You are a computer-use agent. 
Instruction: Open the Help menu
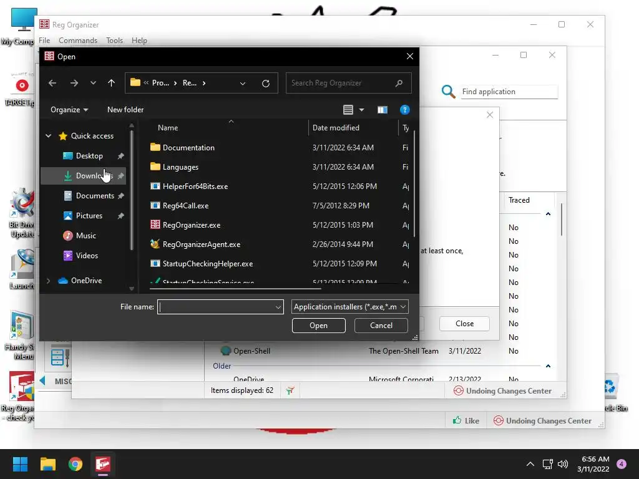[x=139, y=41]
